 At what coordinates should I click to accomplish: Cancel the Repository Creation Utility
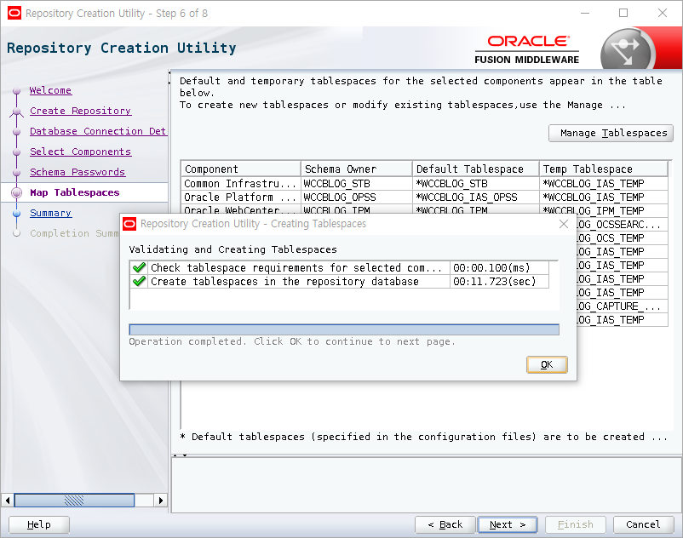pos(643,524)
